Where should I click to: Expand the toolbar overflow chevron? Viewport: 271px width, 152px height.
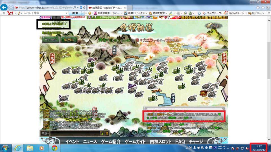tap(268, 13)
